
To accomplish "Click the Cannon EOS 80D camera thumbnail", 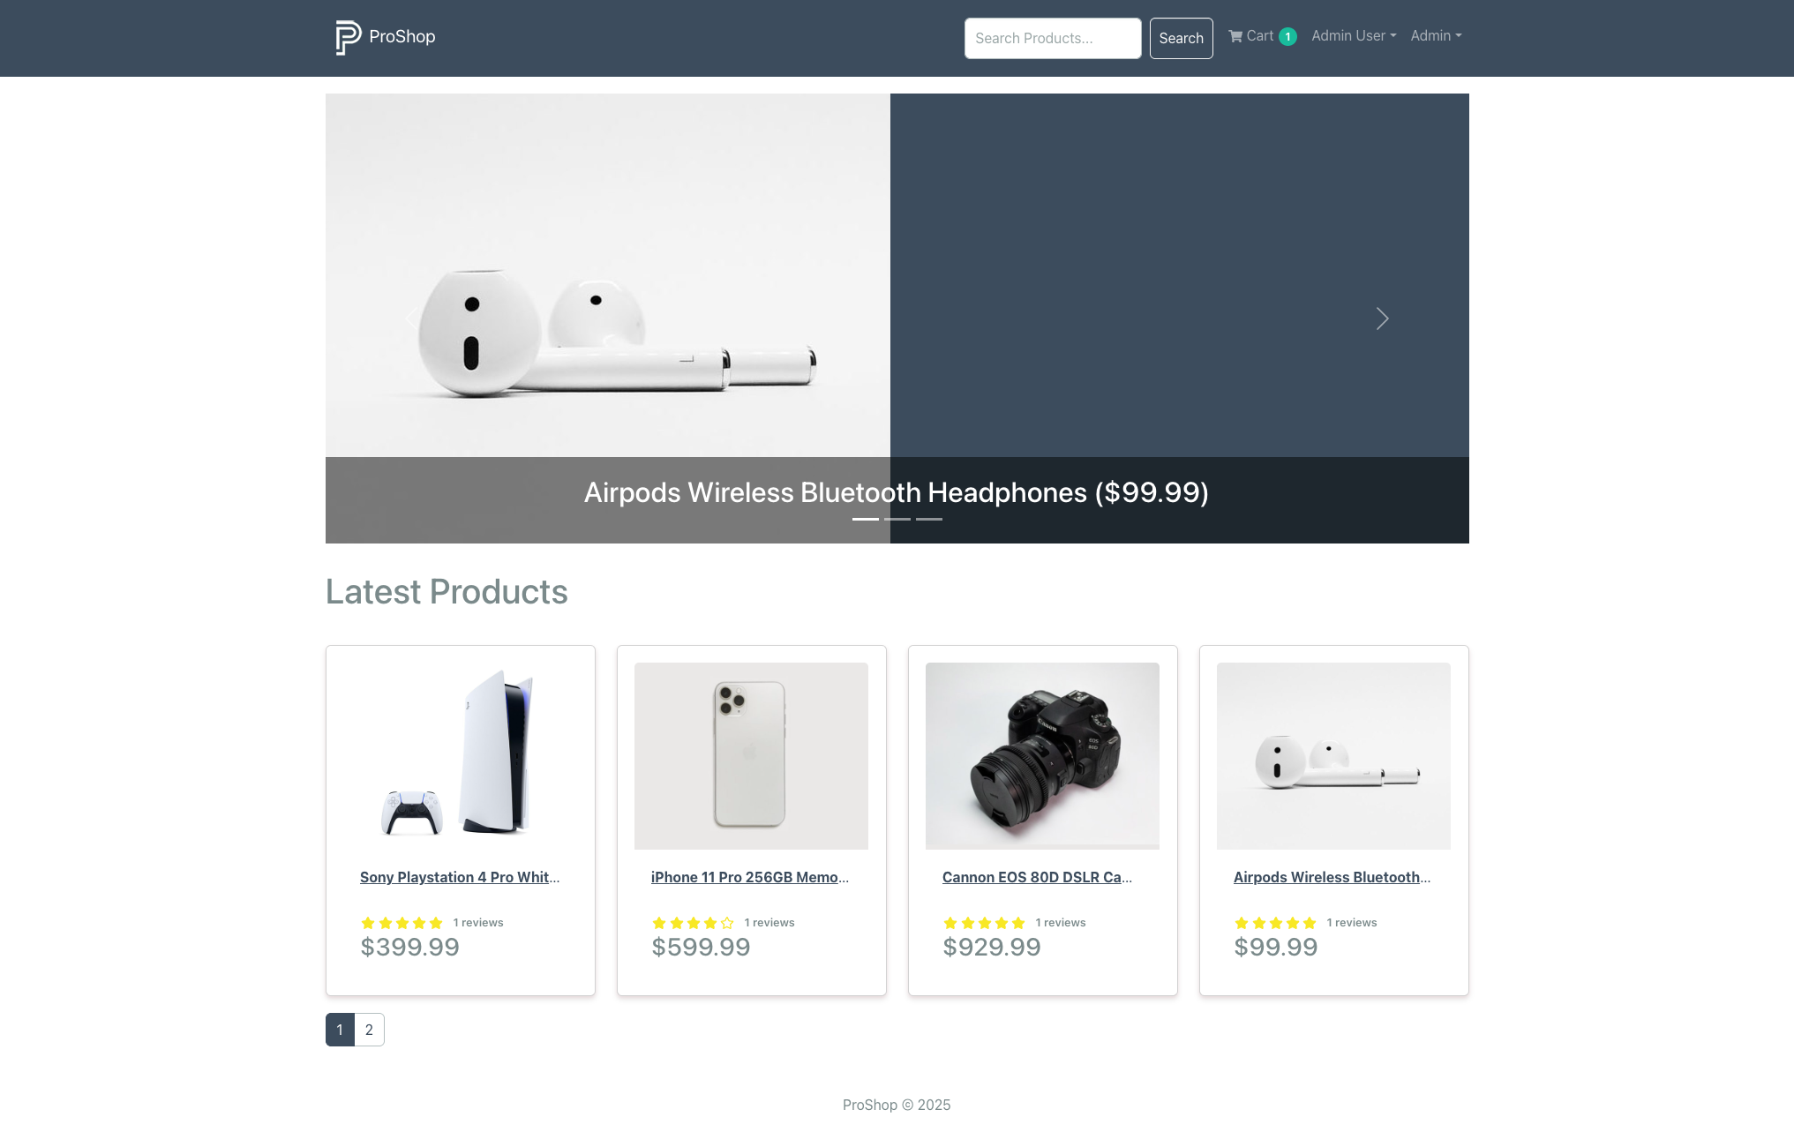I will click(x=1042, y=756).
